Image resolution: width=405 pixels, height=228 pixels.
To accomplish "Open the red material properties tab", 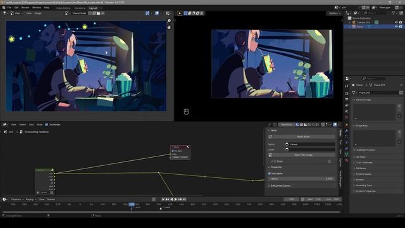I will [x=347, y=160].
